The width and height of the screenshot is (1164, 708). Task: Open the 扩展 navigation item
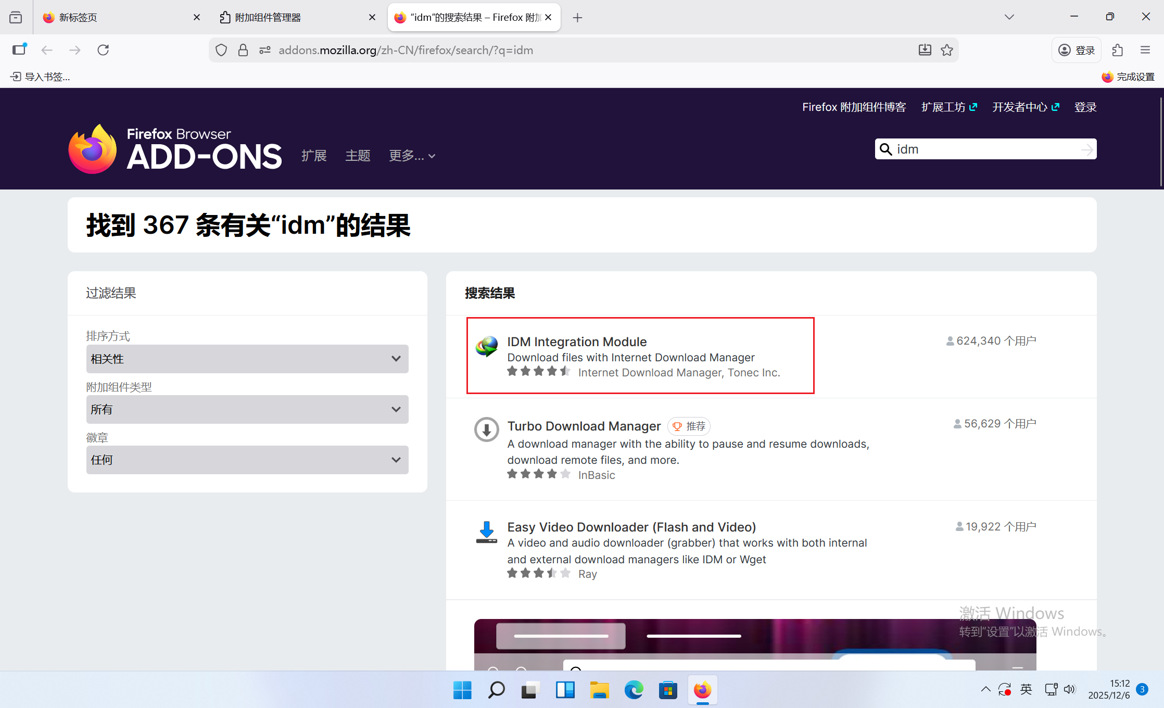[314, 156]
